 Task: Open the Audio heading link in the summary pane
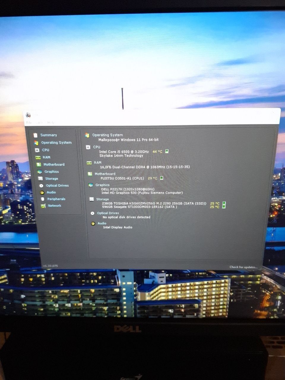pos(102,223)
